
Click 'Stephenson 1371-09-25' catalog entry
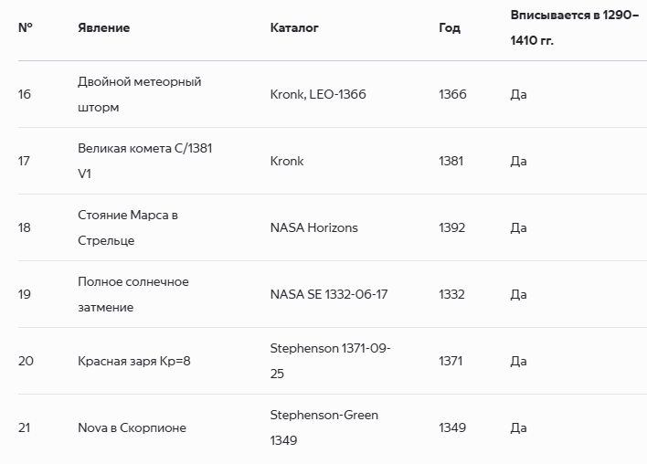pos(330,361)
